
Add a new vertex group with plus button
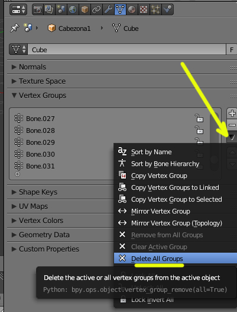232,114
